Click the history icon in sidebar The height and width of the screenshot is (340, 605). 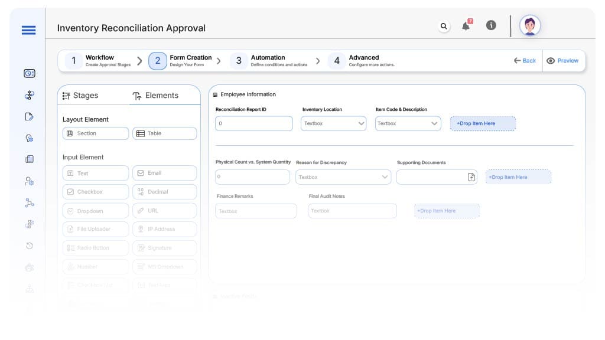point(30,246)
